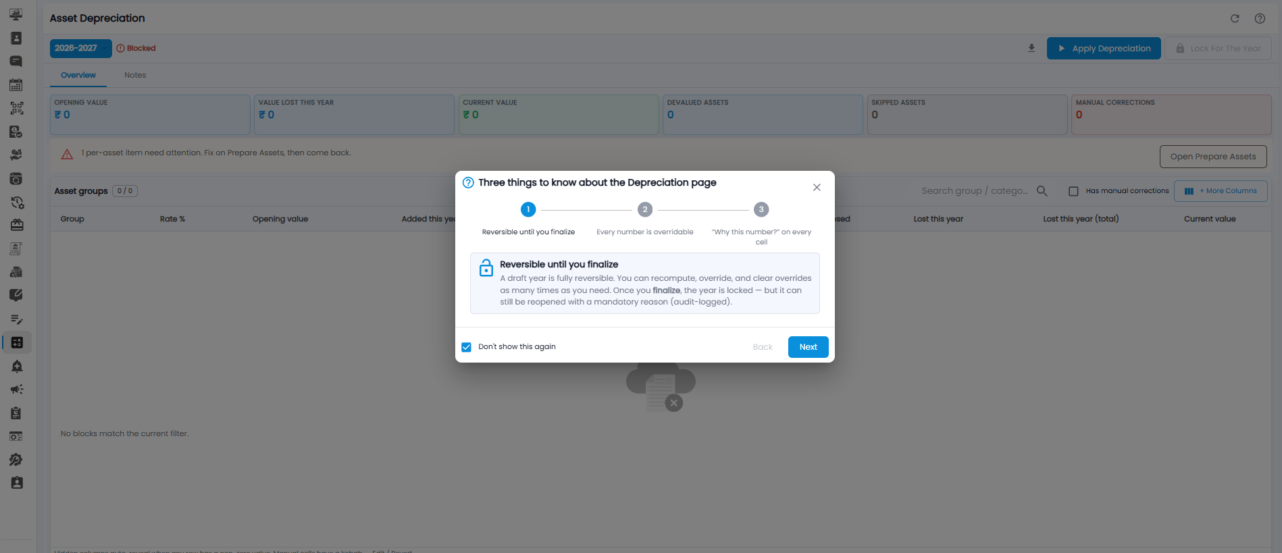This screenshot has width=1282, height=553.
Task: Open the add notification bell sidebar icon
Action: [x=16, y=366]
